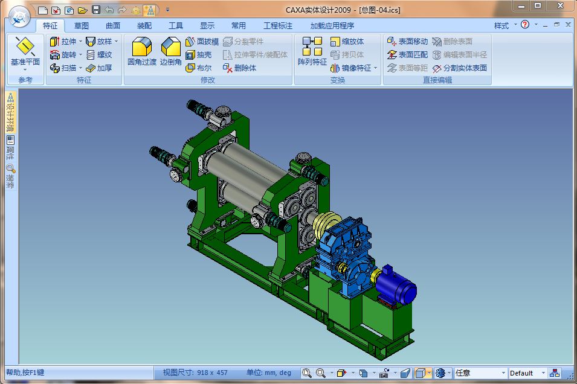Select the 缩放体 scale body tool
The image size is (577, 384).
pos(347,42)
